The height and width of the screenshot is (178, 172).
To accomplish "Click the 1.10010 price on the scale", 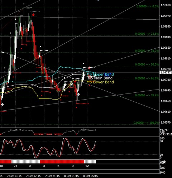I will click(166, 5).
